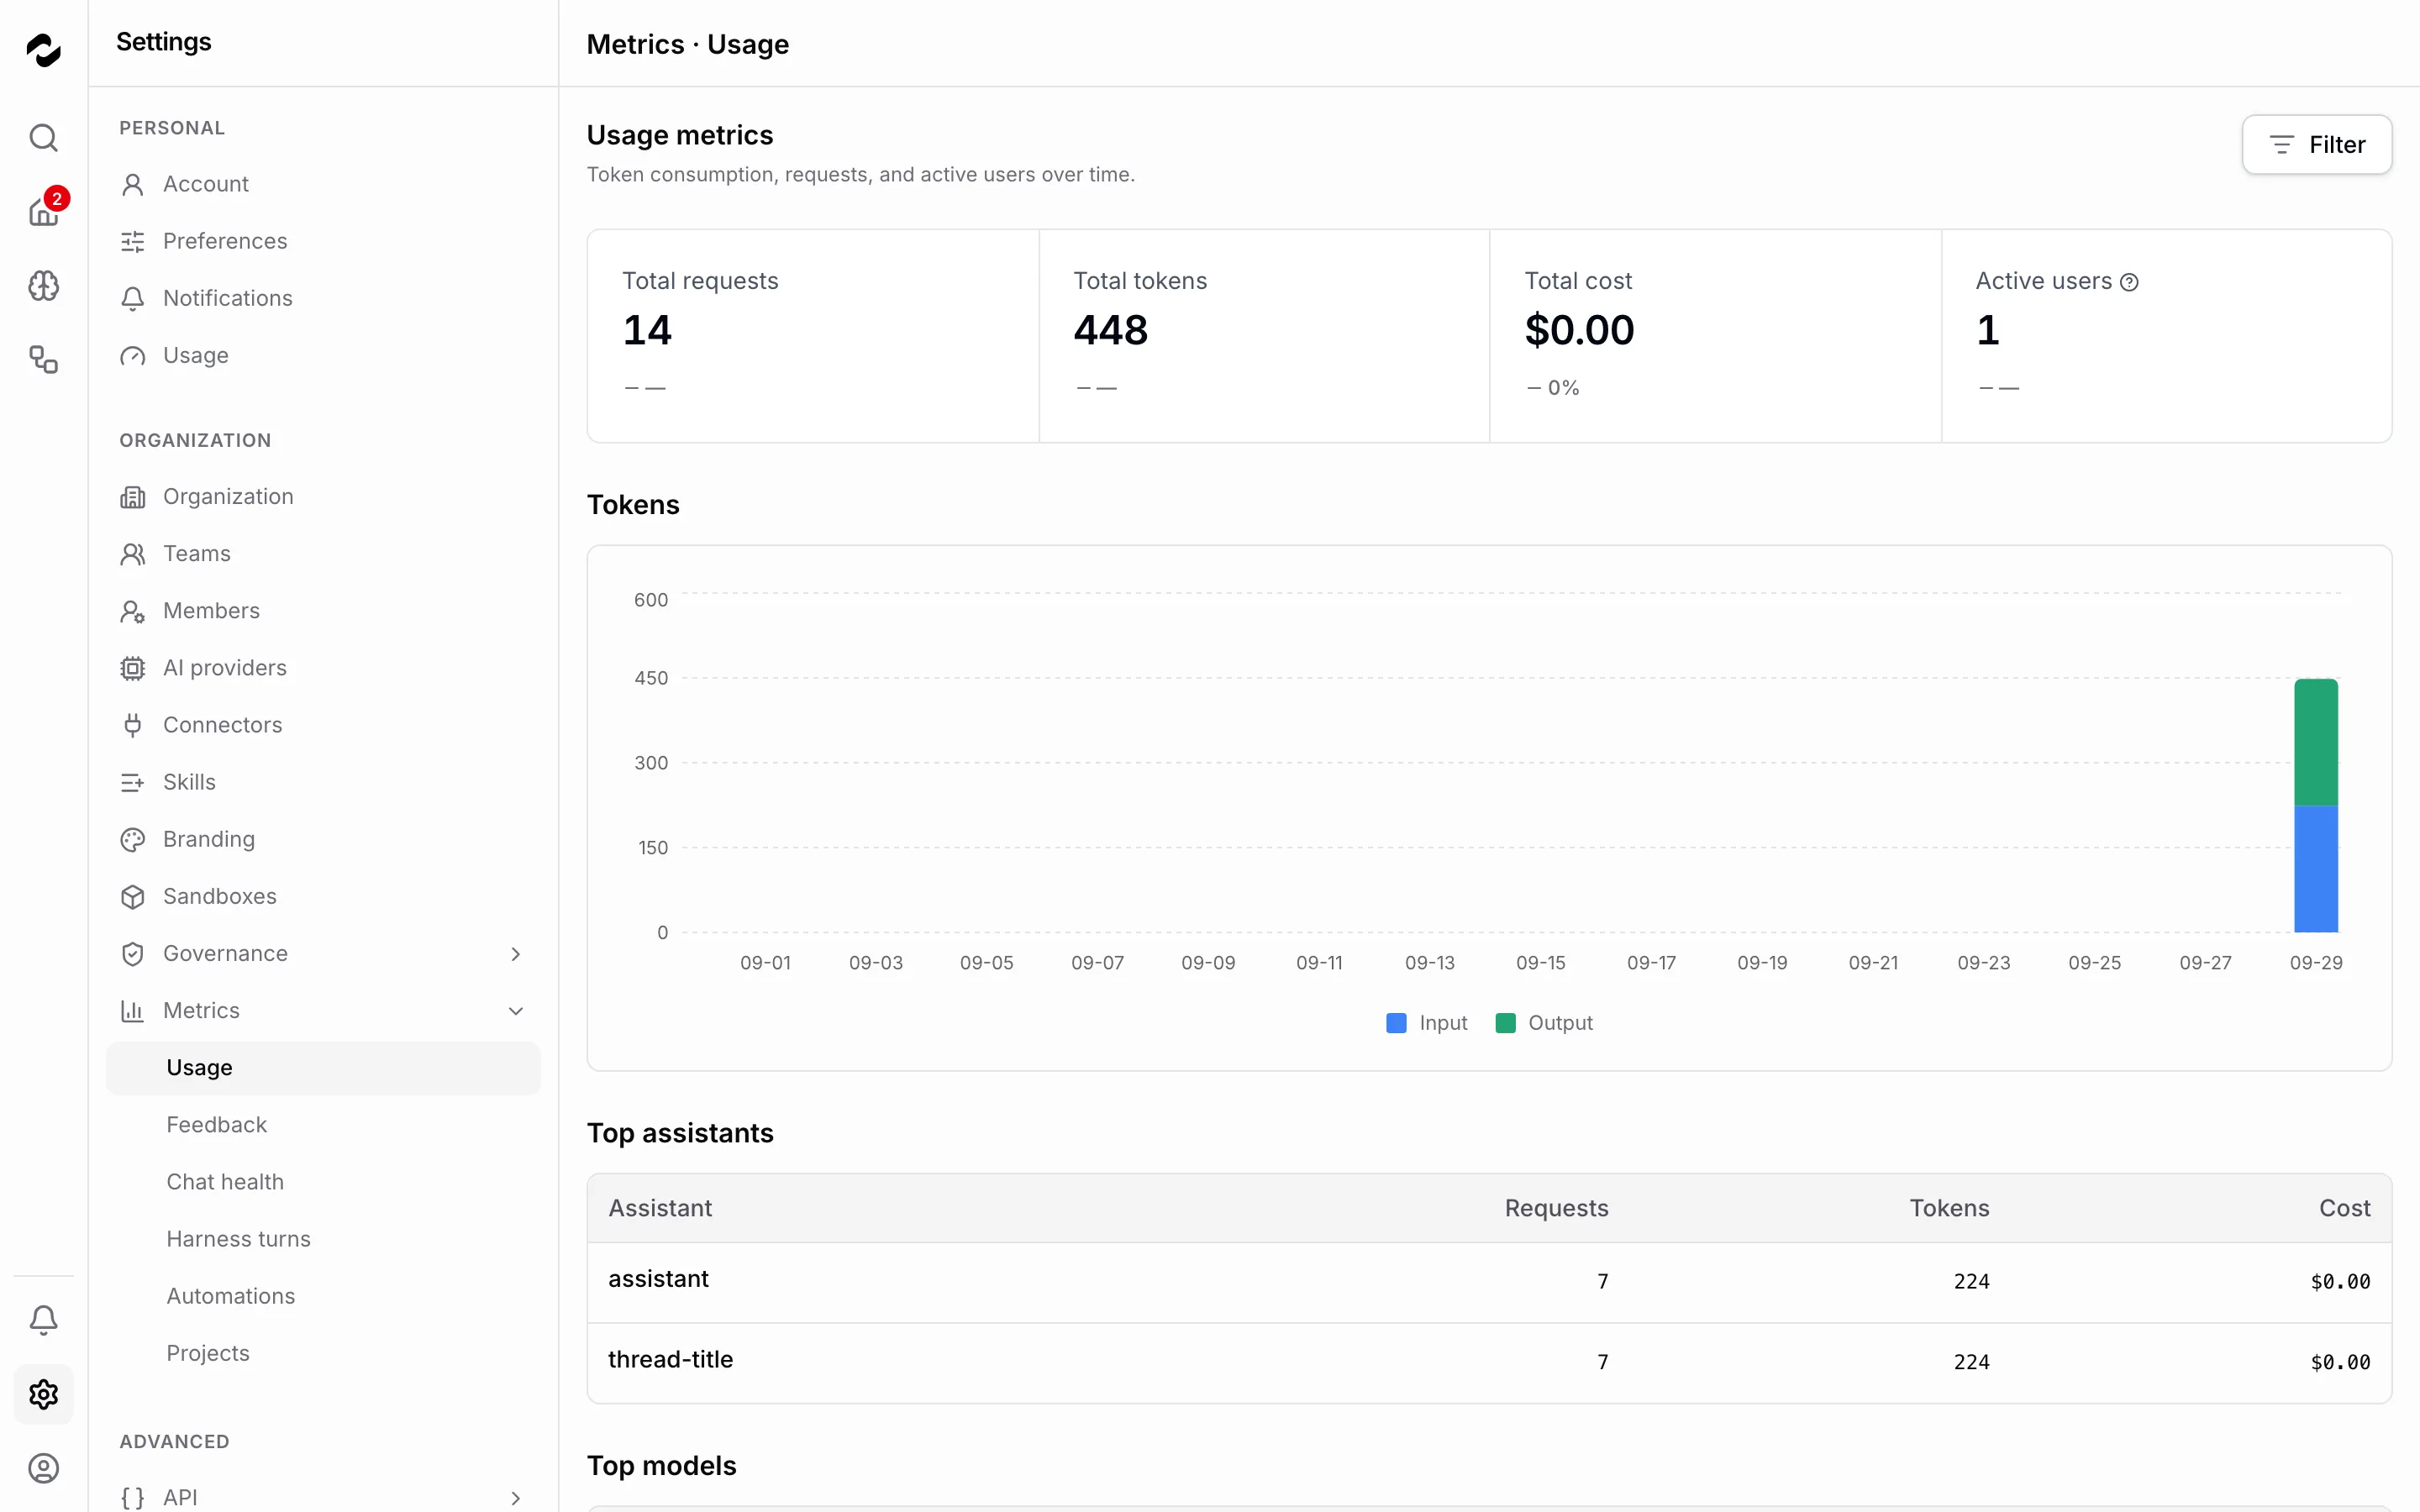
Task: Open Connectors settings
Action: (323, 724)
